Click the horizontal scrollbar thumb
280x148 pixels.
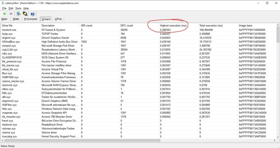tap(82, 140)
